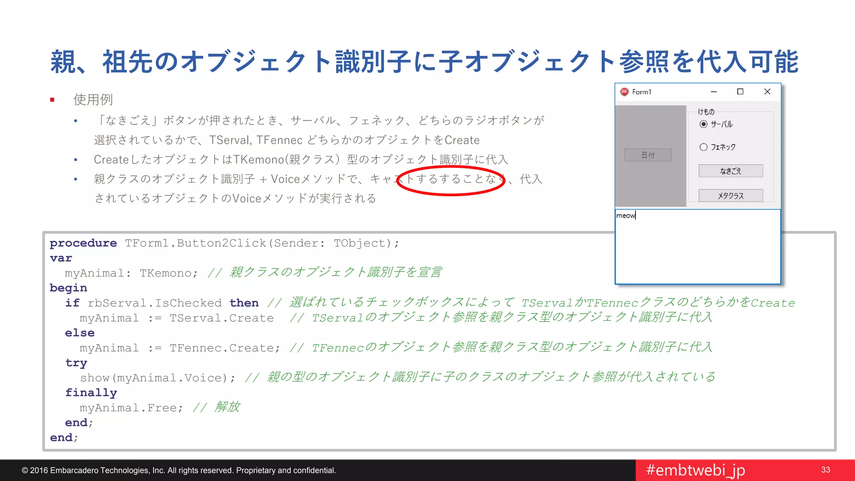Screen dimensions: 855x481
Task: Close the Form1 window
Action: (x=767, y=92)
